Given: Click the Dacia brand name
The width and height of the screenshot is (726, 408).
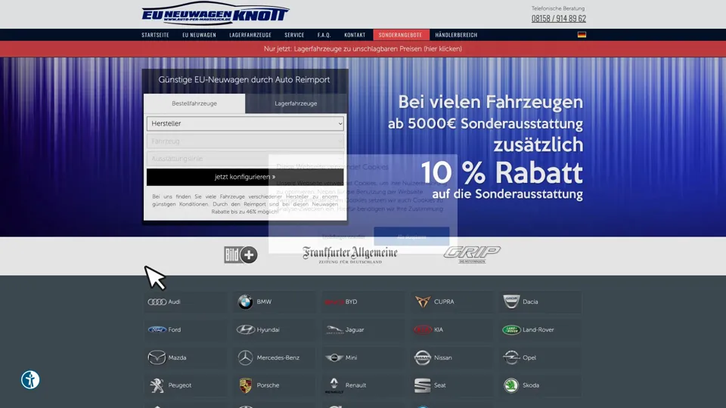Looking at the screenshot, I should [530, 302].
